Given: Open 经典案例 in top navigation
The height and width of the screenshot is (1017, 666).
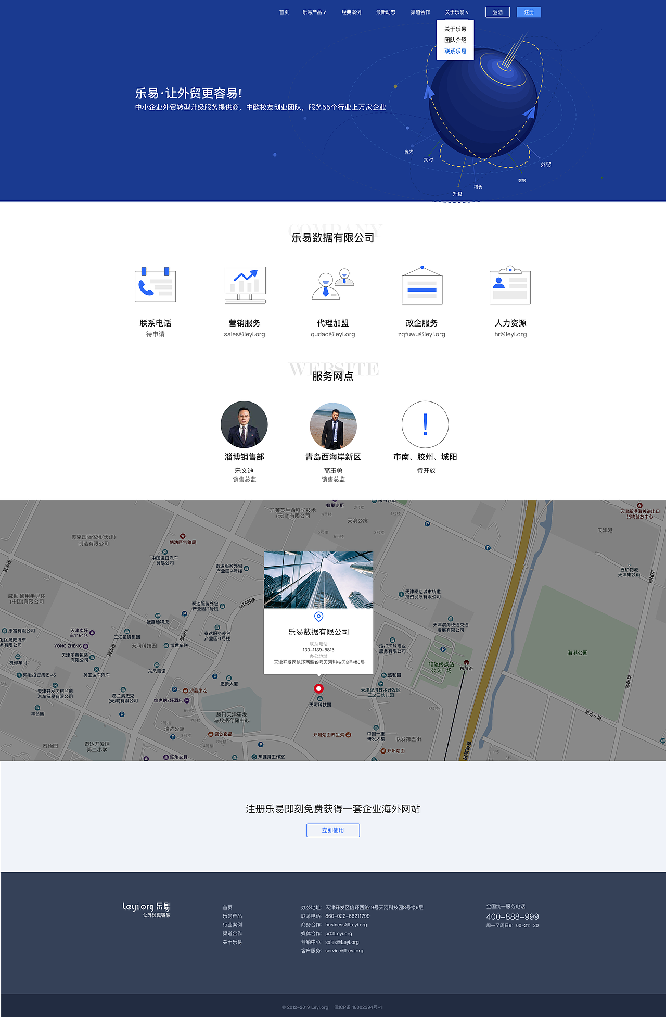Looking at the screenshot, I should click(x=351, y=12).
